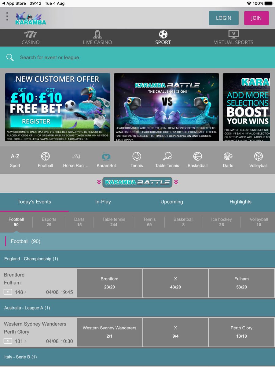Choose the Horse Racing icon
The height and width of the screenshot is (367, 275).
(x=76, y=160)
